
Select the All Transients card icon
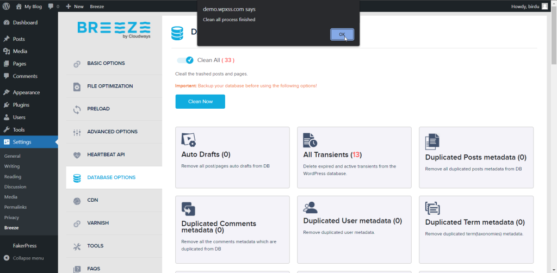(x=310, y=140)
